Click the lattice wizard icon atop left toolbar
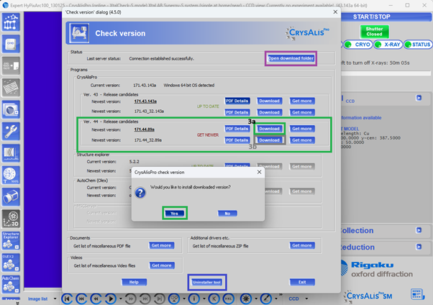The height and width of the screenshot is (305, 433). 11,22
